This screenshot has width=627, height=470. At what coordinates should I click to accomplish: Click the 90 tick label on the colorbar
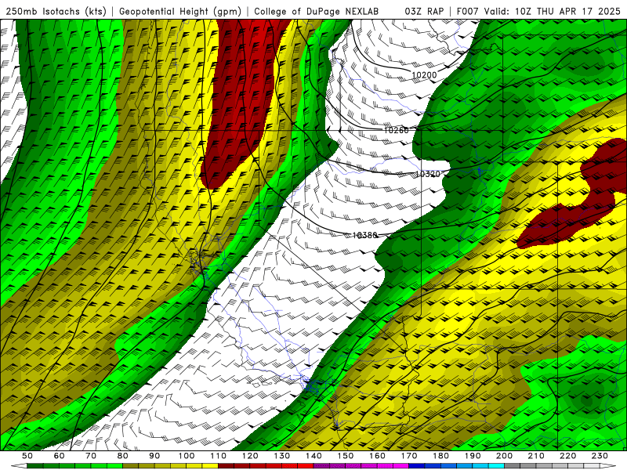(x=154, y=456)
